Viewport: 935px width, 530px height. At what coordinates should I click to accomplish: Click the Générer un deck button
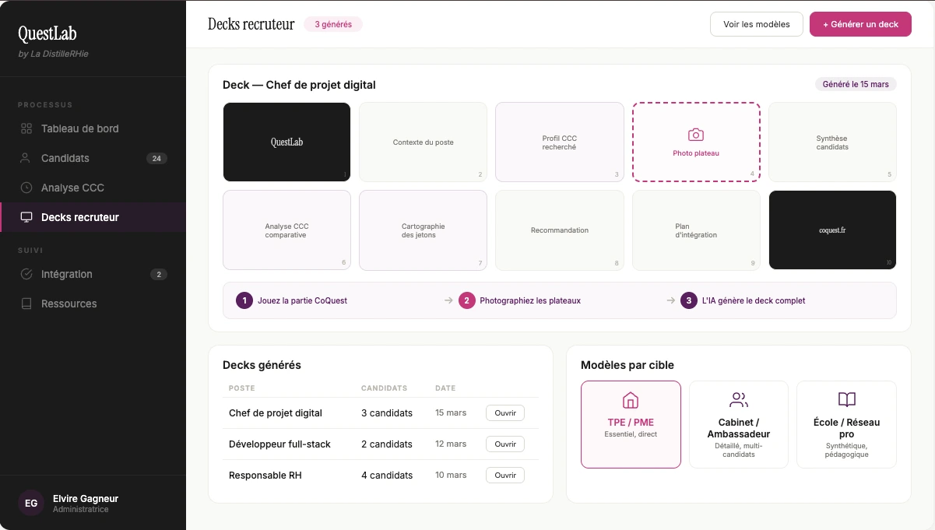(860, 24)
